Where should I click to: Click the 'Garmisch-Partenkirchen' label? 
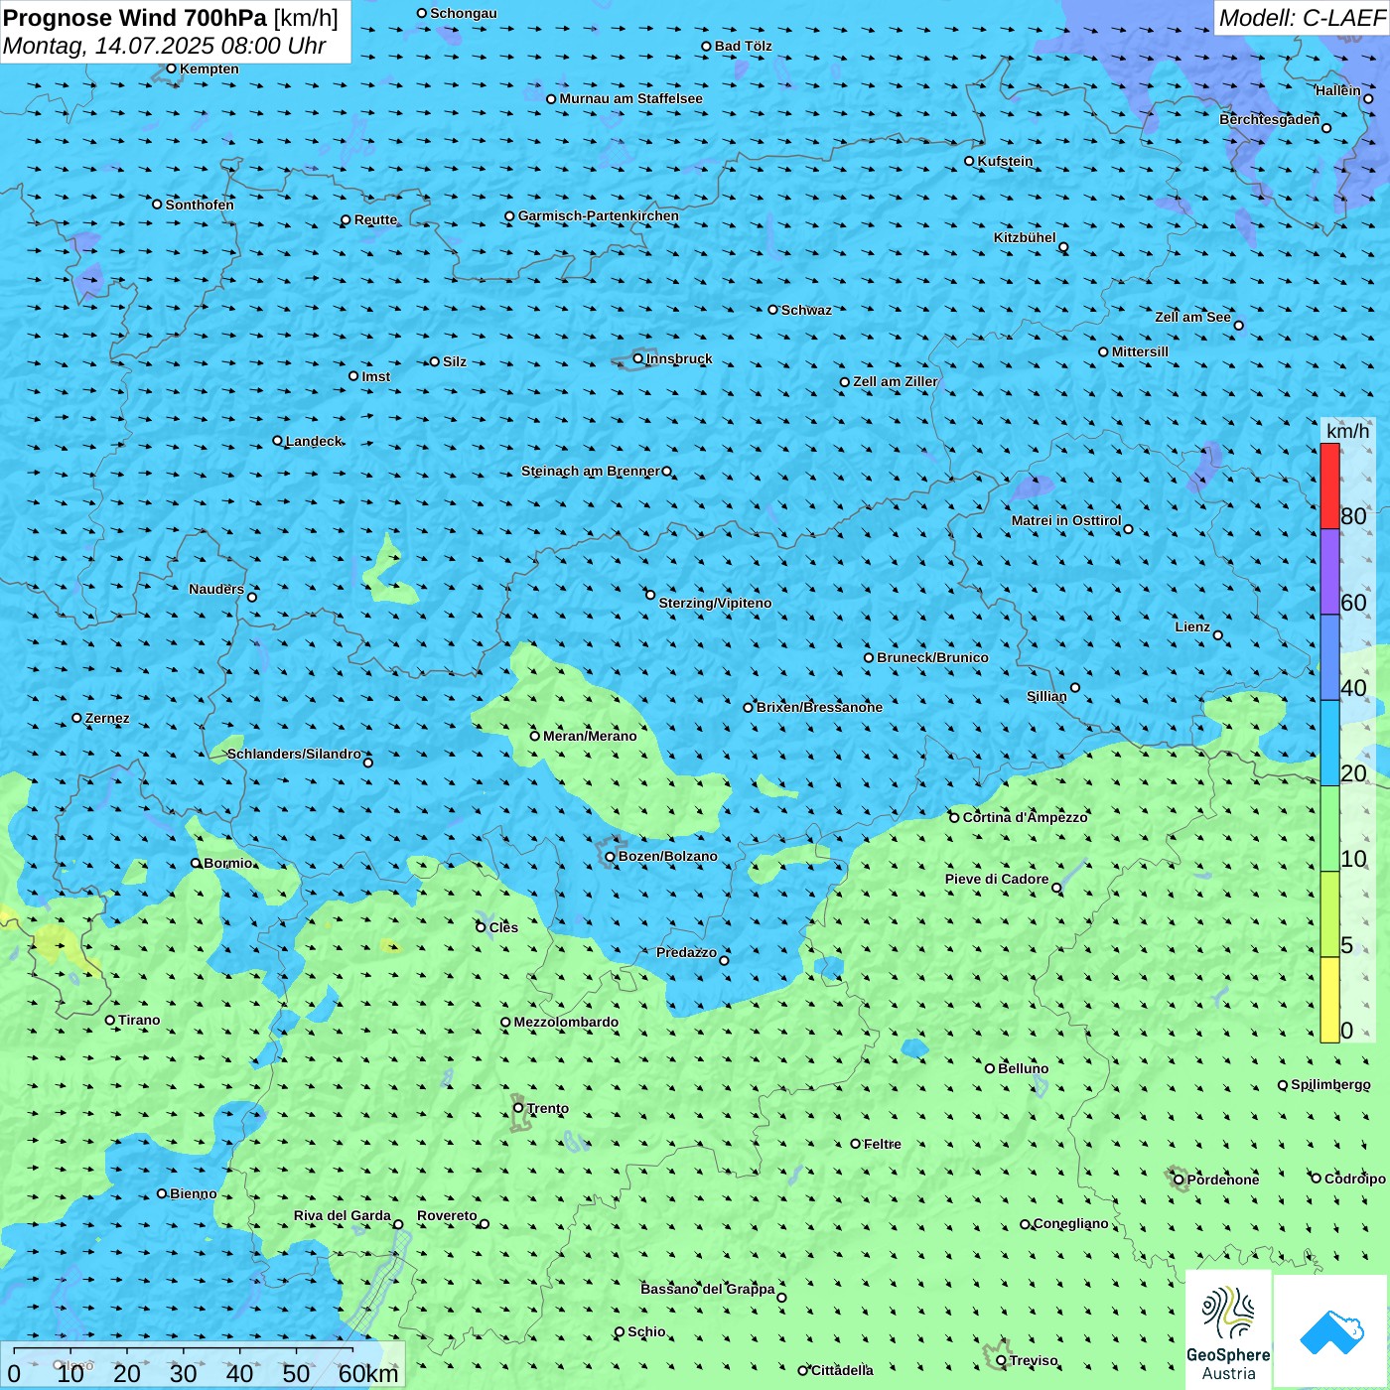pos(599,215)
